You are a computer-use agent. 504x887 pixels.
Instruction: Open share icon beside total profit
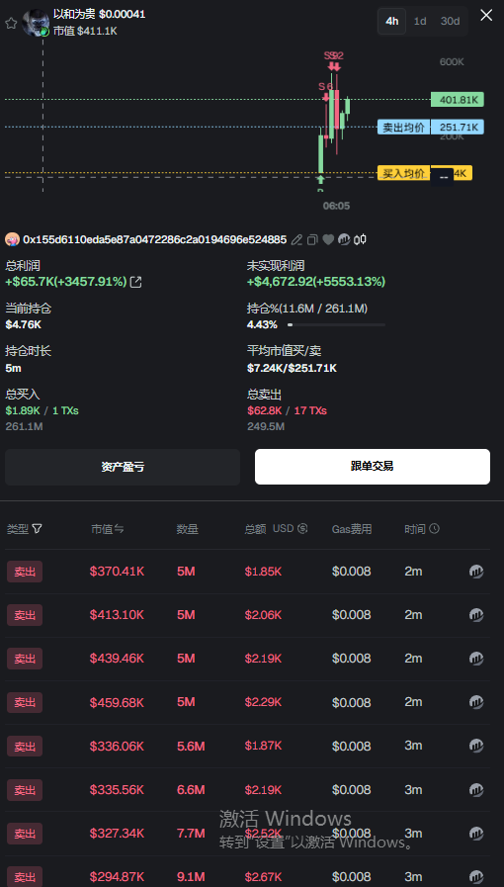coord(135,282)
